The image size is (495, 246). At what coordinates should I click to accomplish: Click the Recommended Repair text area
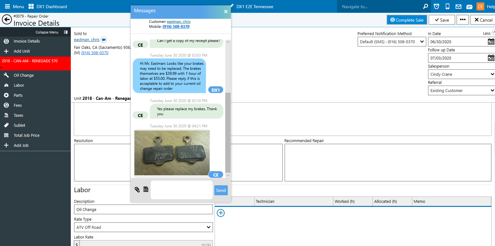(388, 162)
